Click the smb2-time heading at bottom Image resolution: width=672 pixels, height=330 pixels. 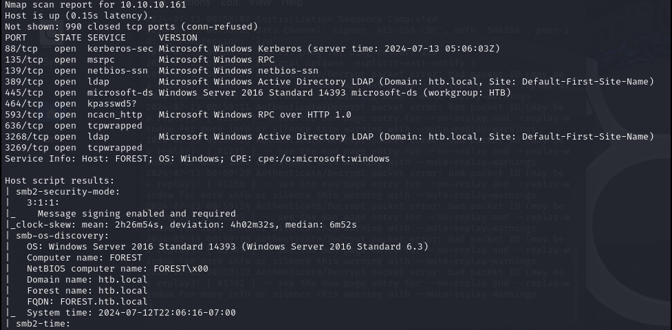(43, 324)
